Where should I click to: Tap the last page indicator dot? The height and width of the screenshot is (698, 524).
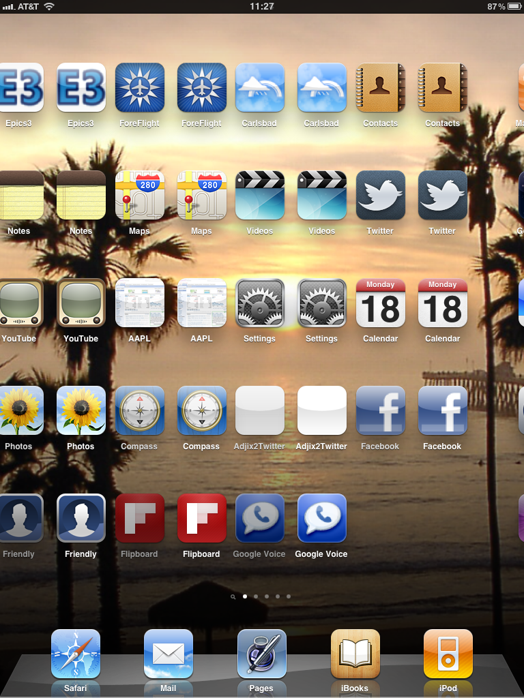pos(289,596)
